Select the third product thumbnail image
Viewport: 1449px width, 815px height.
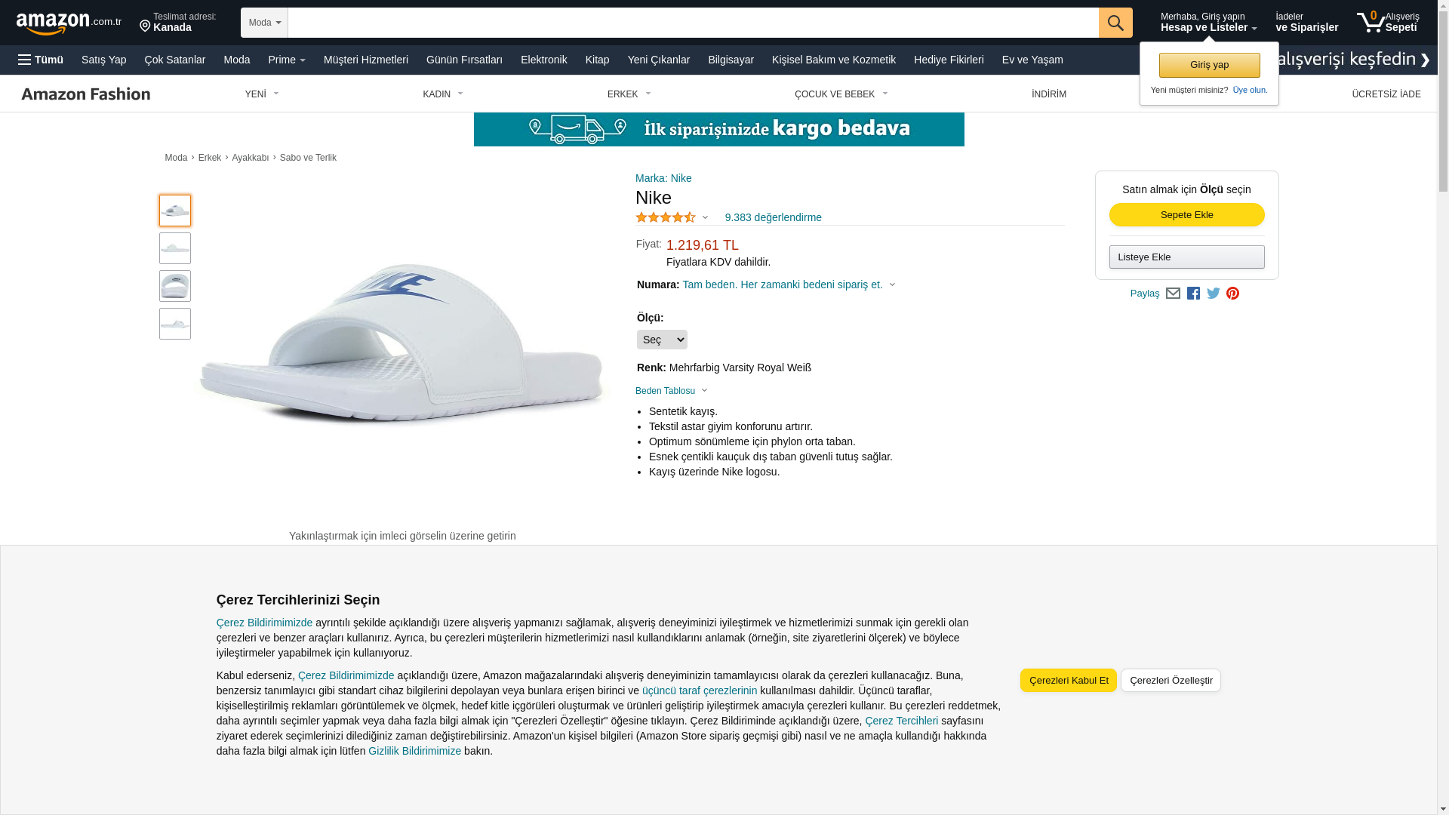175,286
